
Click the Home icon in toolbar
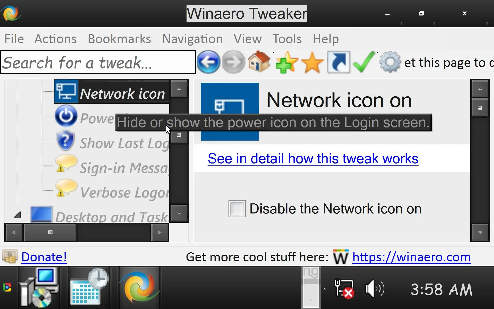[259, 62]
